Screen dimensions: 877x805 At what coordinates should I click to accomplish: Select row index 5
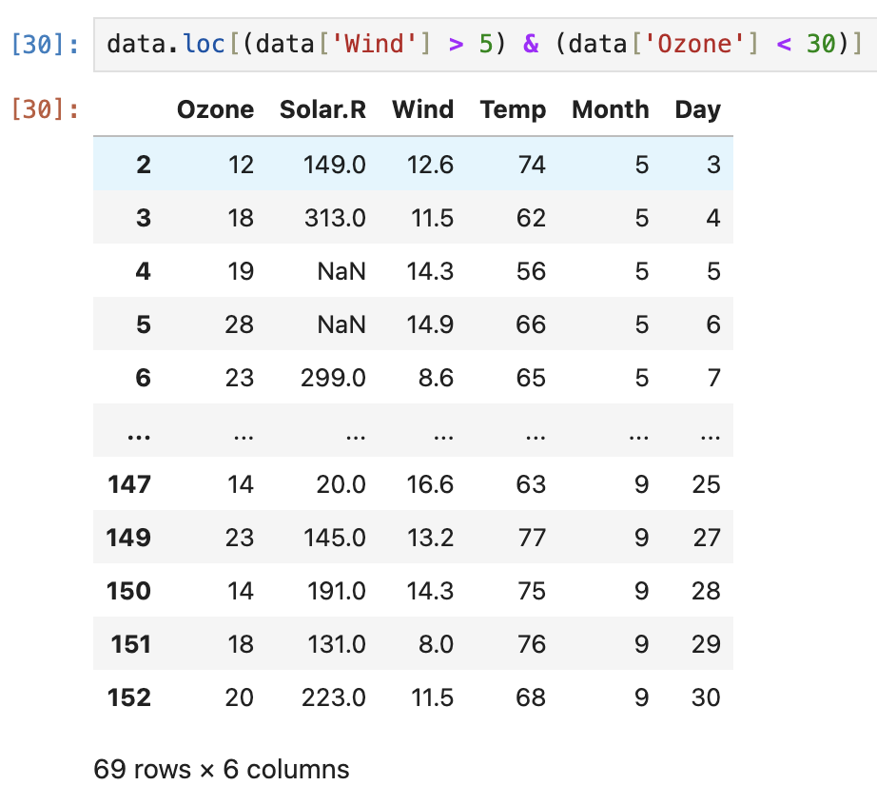pos(144,324)
